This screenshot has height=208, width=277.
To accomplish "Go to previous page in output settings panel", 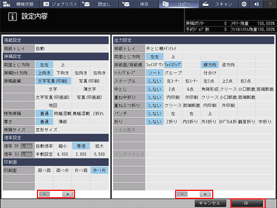I will pyautogui.click(x=182, y=194).
